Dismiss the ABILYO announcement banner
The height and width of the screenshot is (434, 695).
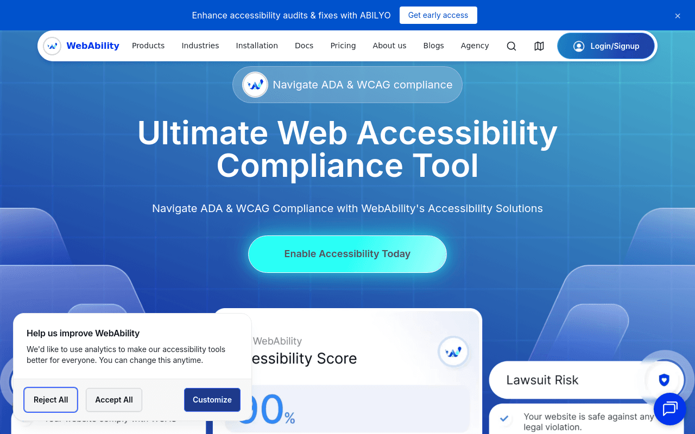pyautogui.click(x=678, y=16)
